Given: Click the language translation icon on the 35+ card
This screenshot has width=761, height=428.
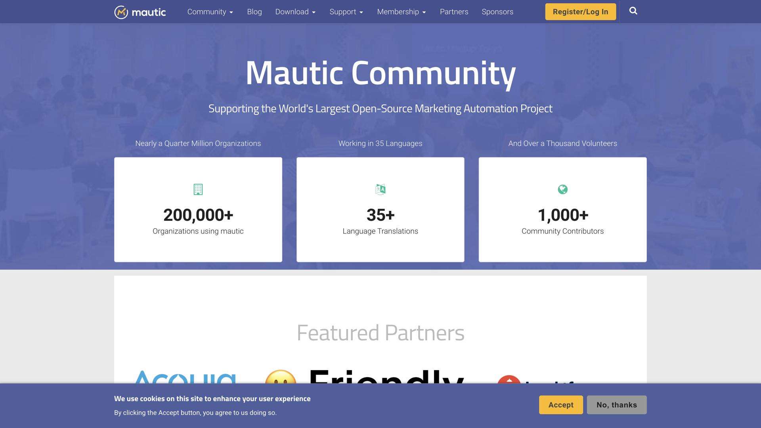Looking at the screenshot, I should 380,189.
